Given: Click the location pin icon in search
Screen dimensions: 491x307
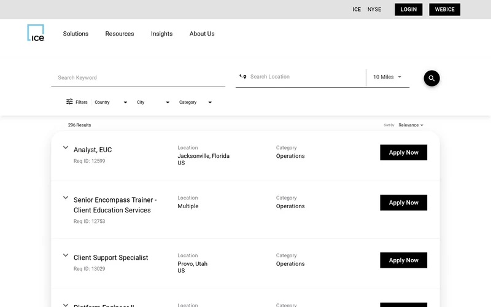Looking at the screenshot, I should tap(242, 76).
